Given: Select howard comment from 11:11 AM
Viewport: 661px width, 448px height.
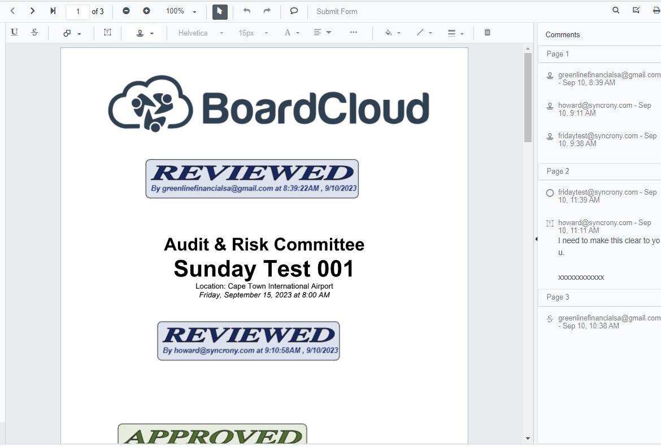Looking at the screenshot, I should (x=605, y=226).
